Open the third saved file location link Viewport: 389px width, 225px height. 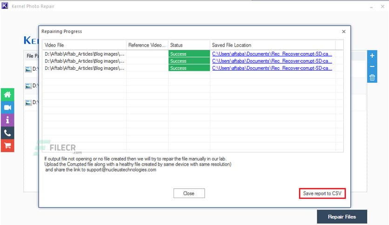(x=272, y=68)
